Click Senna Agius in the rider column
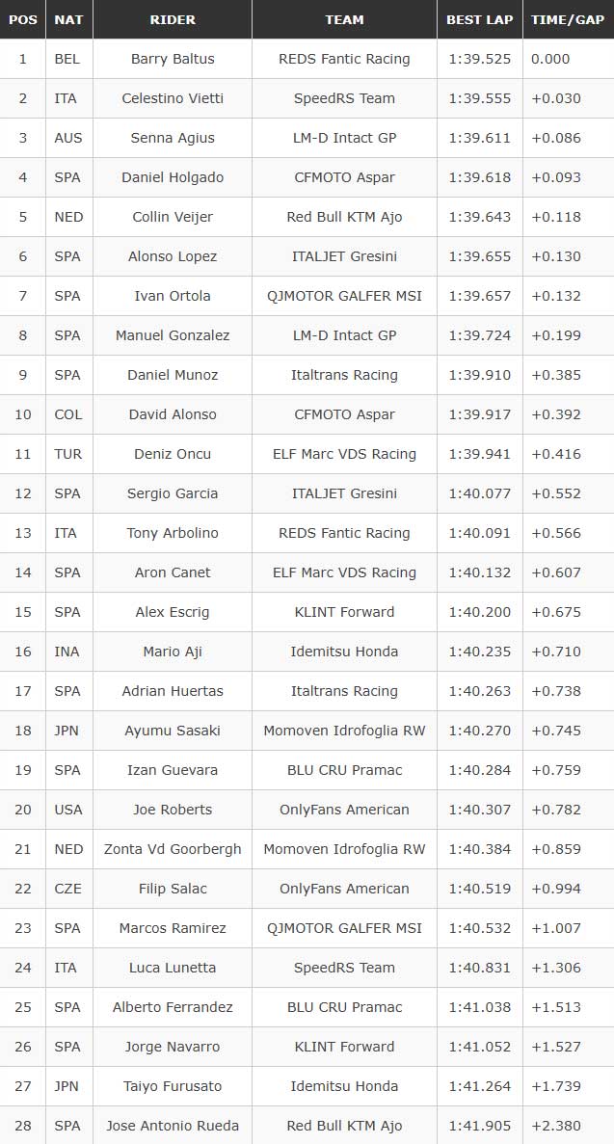Screen dimensions: 614x1144 pyautogui.click(x=173, y=138)
